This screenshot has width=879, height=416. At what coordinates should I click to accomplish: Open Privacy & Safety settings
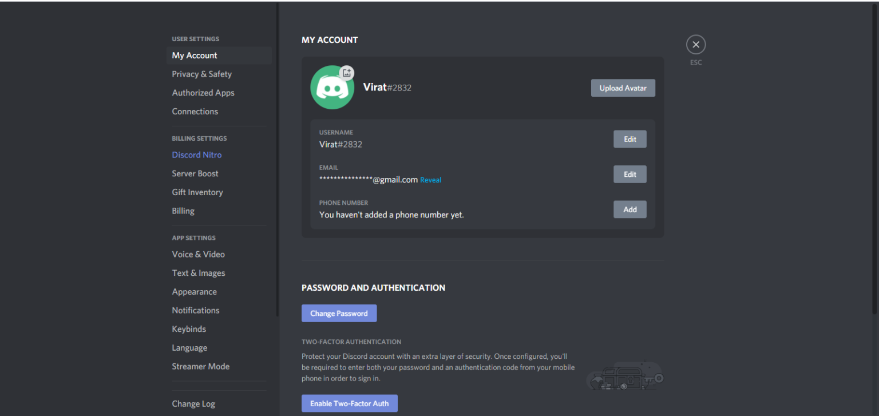tap(201, 74)
